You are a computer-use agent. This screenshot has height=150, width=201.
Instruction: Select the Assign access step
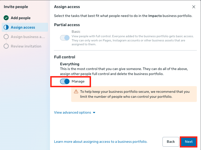tap(23, 27)
